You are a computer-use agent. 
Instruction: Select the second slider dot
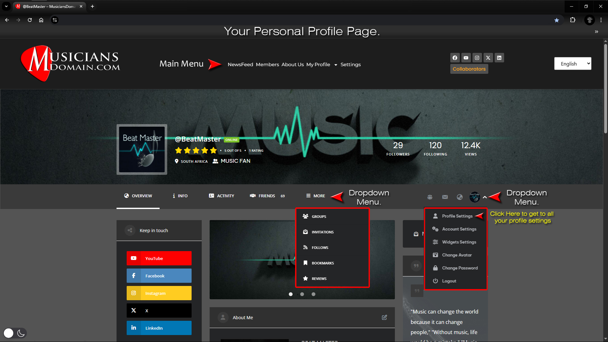302,294
